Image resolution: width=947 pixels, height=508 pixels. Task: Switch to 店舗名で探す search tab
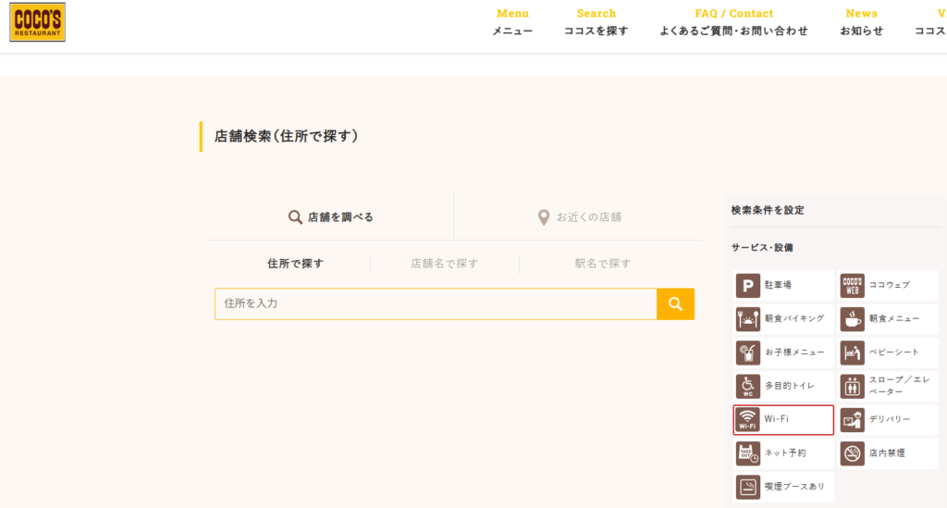(x=445, y=264)
